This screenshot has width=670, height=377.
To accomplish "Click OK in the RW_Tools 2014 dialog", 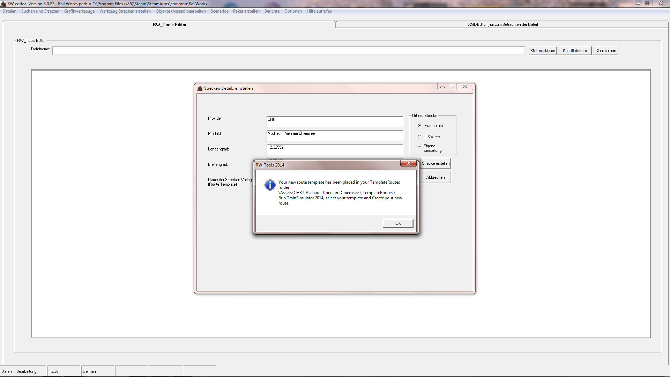I will [398, 223].
